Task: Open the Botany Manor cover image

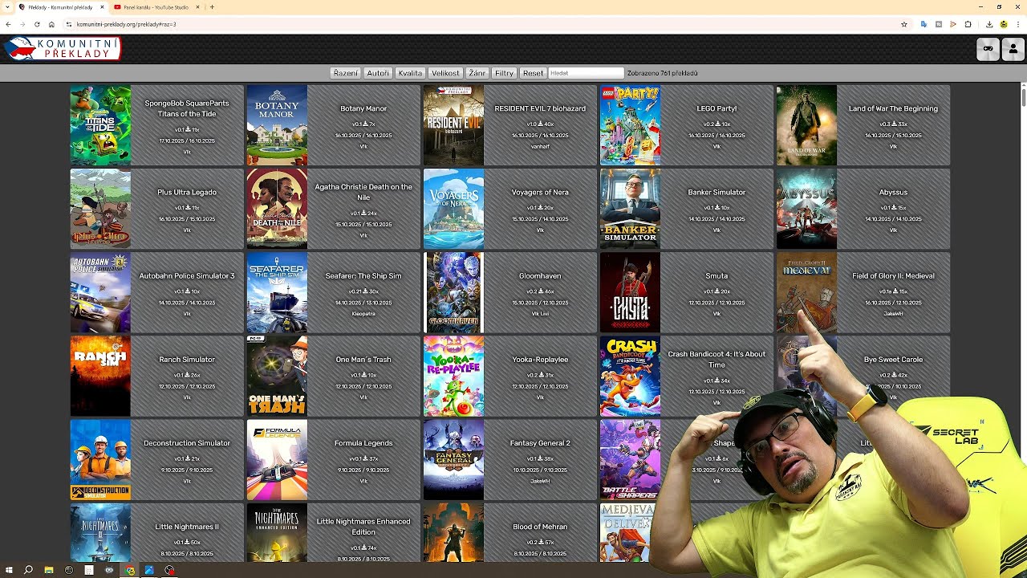Action: (277, 125)
